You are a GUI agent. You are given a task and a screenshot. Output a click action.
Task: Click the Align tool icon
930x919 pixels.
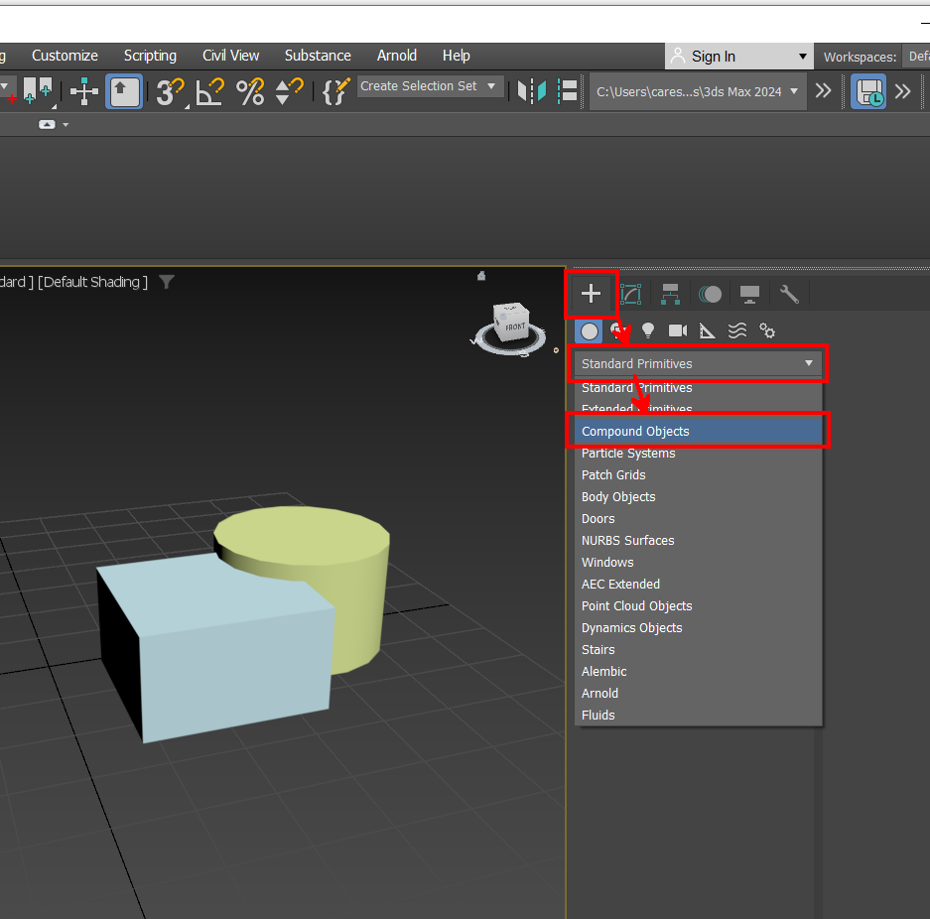pos(568,91)
